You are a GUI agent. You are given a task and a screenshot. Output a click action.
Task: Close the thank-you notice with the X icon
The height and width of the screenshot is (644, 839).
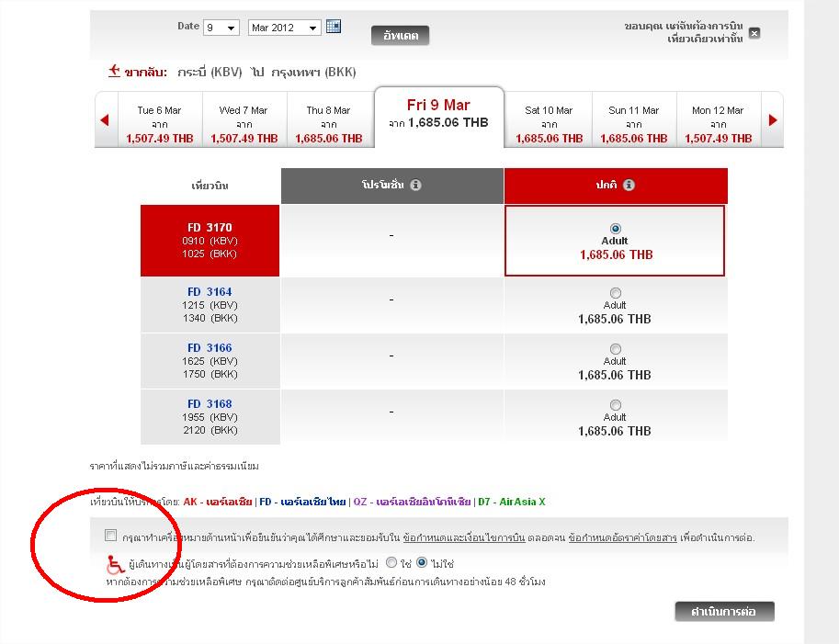coord(754,33)
